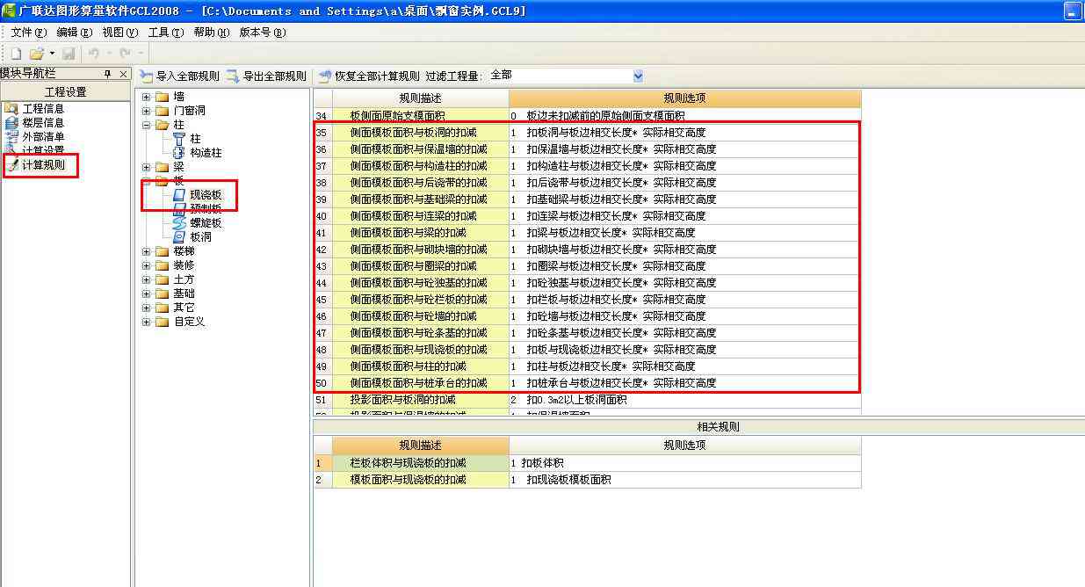Click the 其它 folder icon

click(162, 308)
